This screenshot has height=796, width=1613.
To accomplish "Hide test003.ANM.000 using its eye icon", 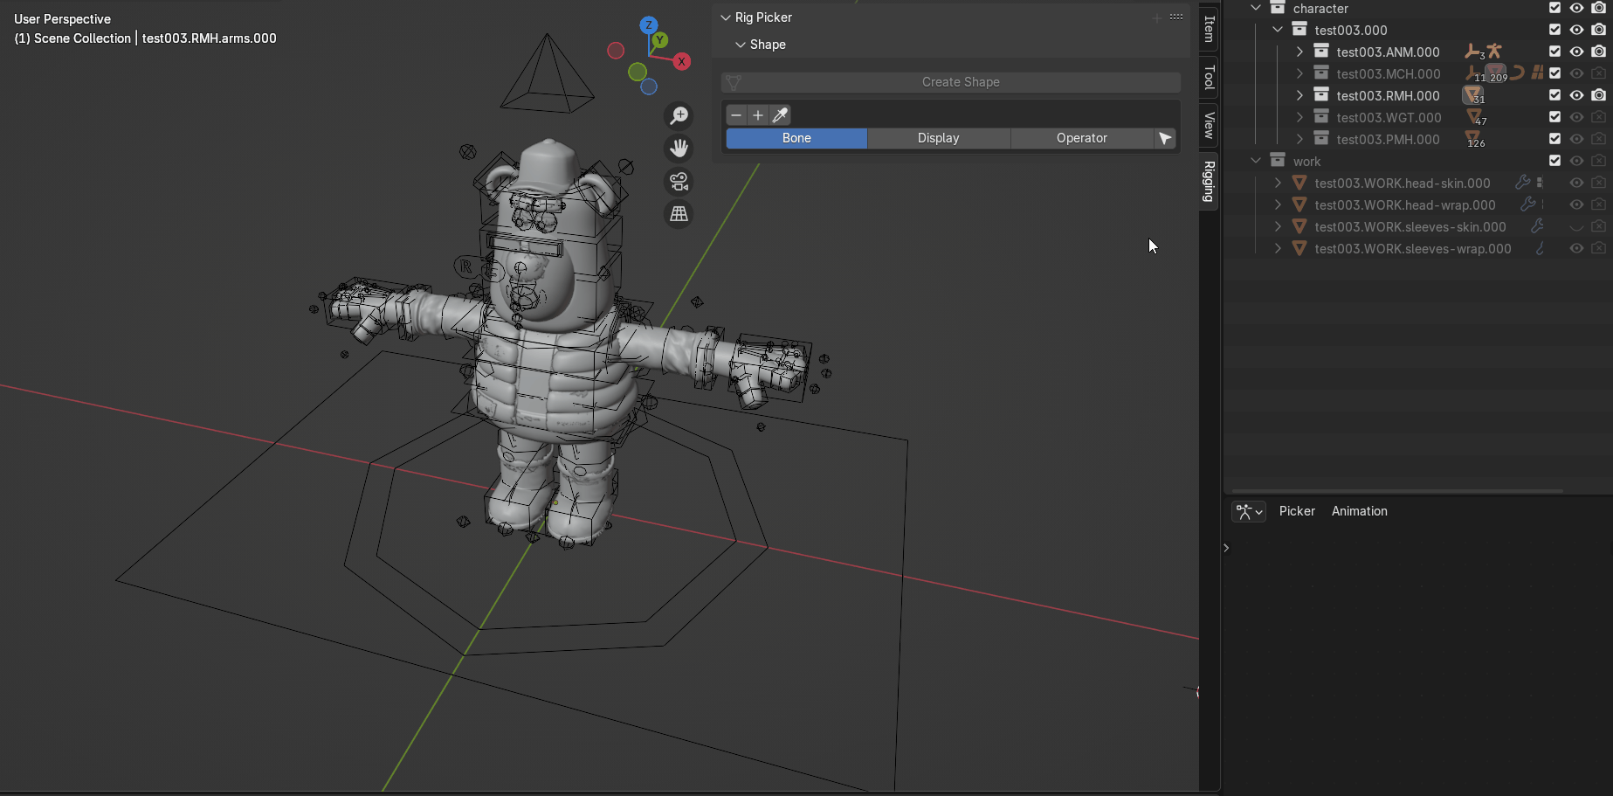I will pos(1576,52).
